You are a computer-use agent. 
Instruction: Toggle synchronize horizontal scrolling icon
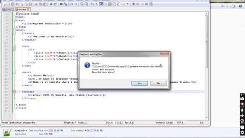pyautogui.click(x=86, y=4)
